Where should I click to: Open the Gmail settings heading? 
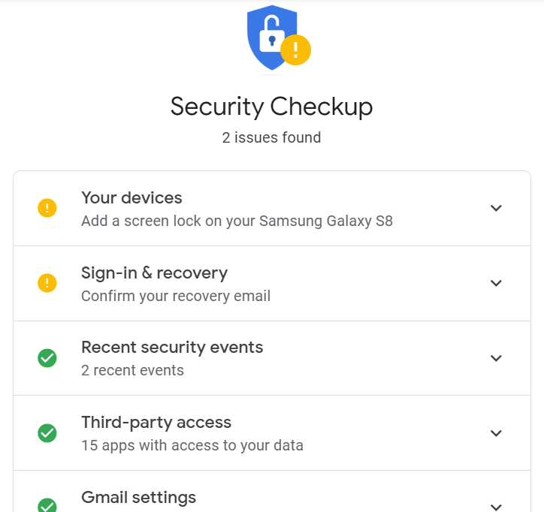click(x=138, y=498)
